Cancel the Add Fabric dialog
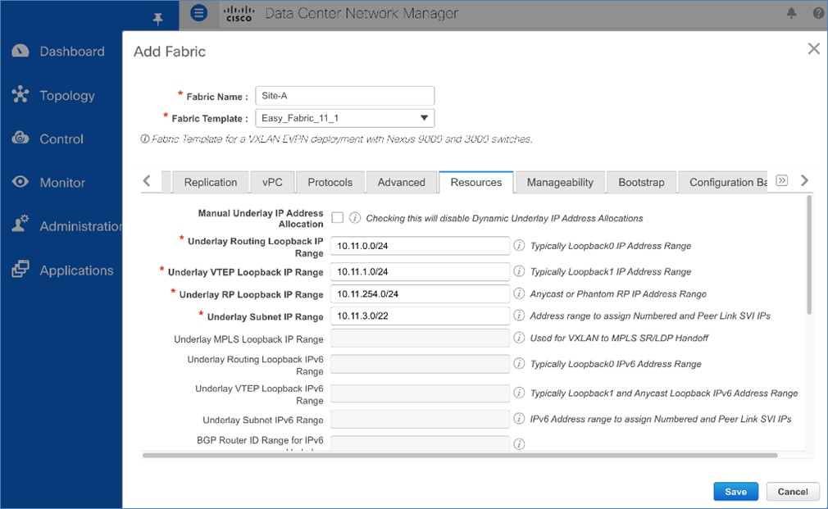The height and width of the screenshot is (509, 828). click(x=793, y=492)
